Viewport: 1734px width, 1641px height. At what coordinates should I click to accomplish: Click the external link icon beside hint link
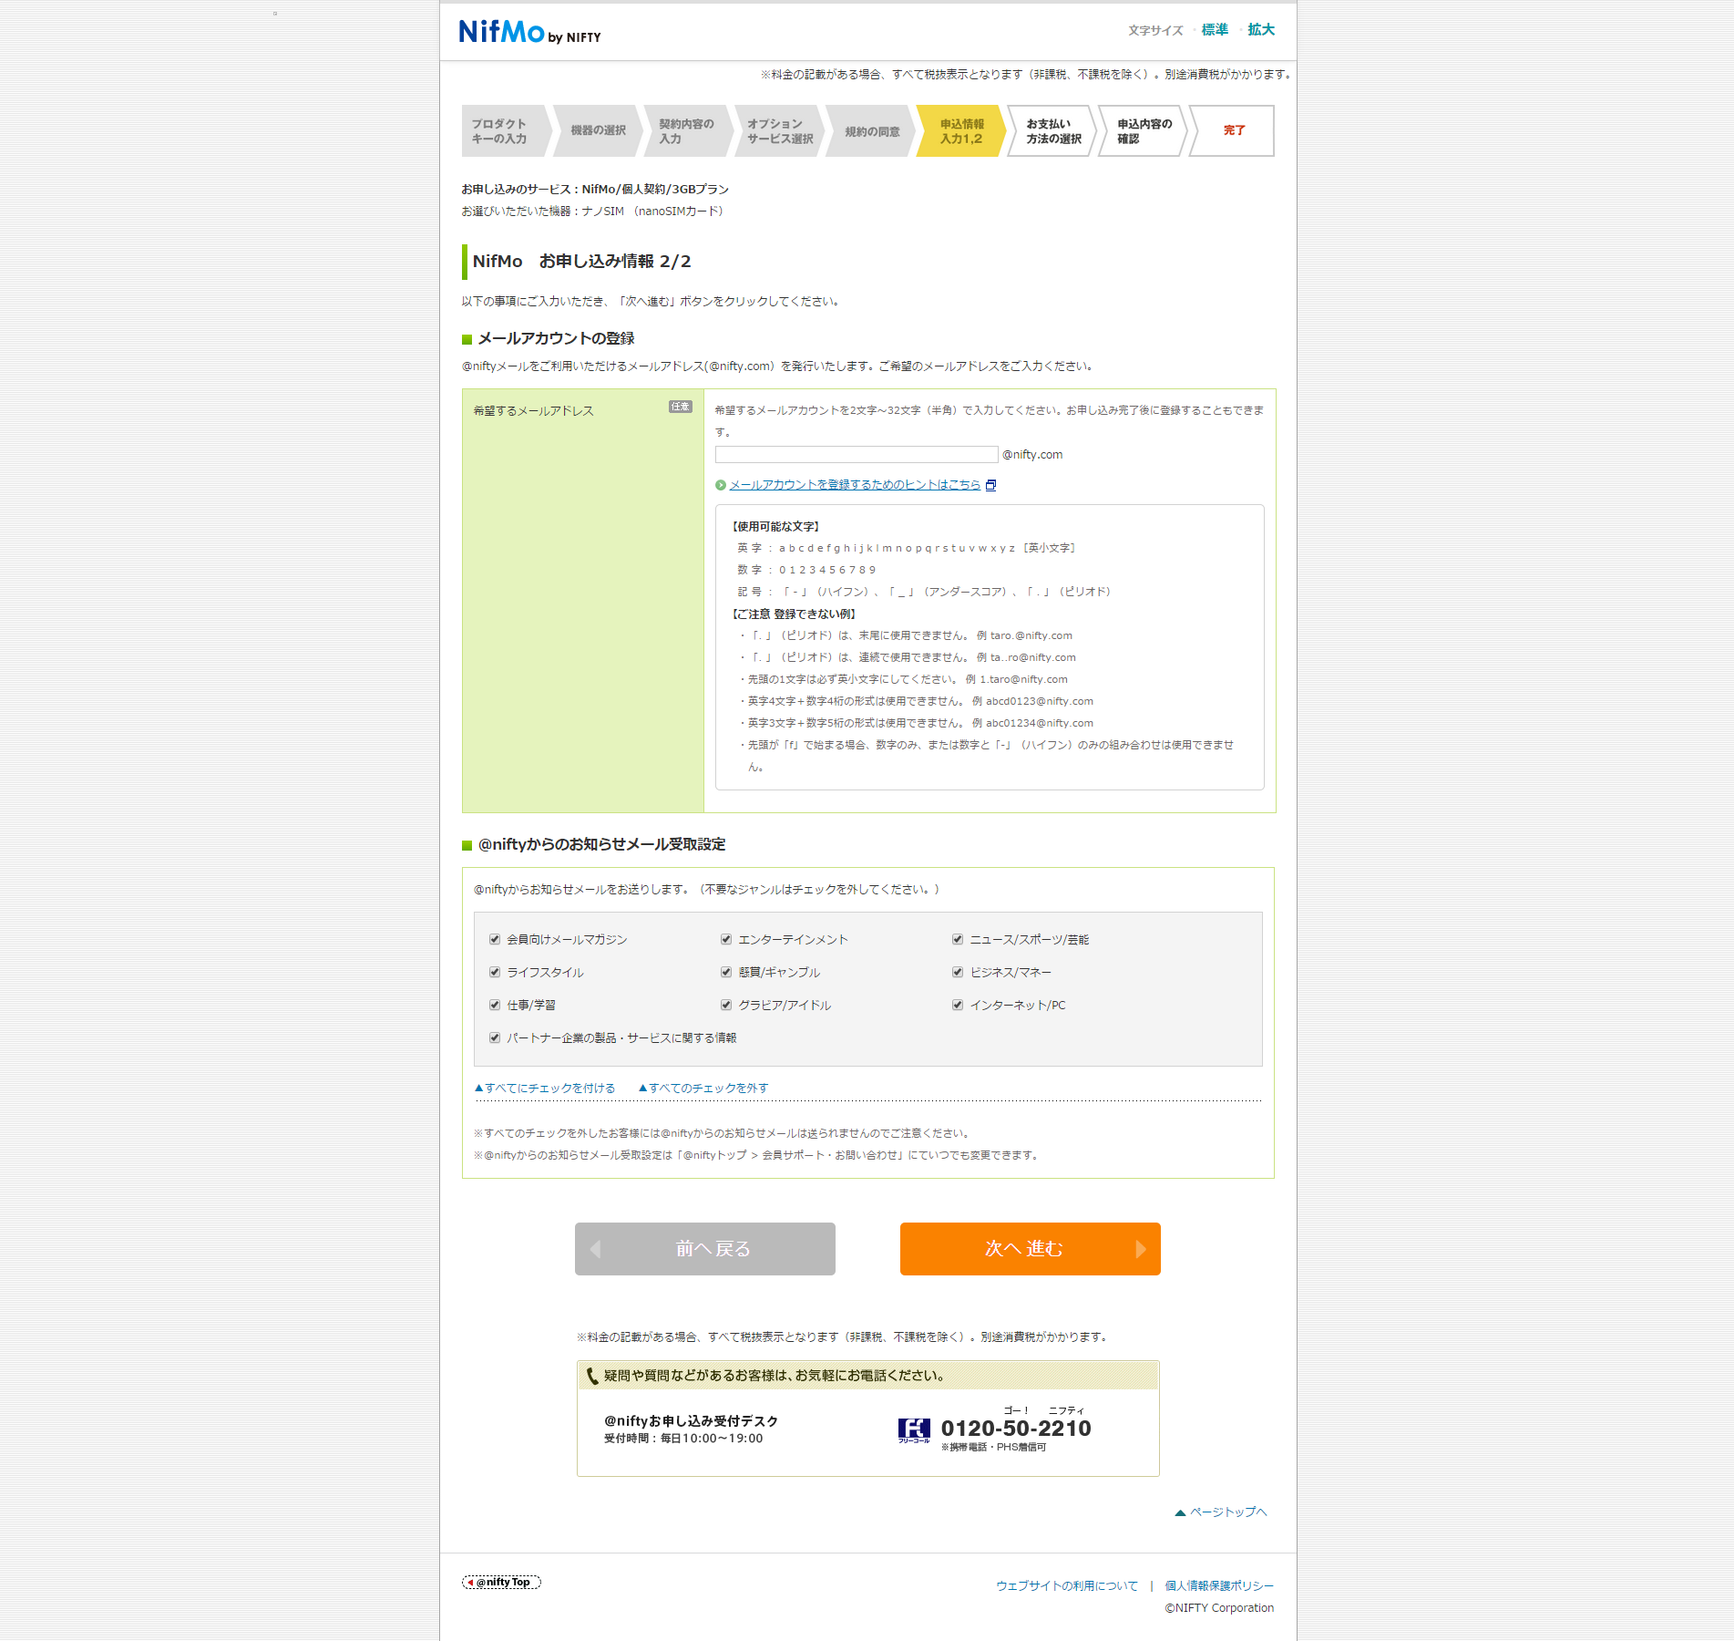(x=991, y=485)
